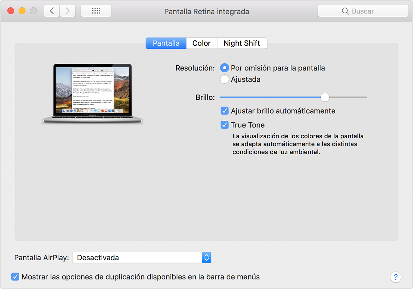
Task: Click the red close window button
Action: (x=11, y=11)
